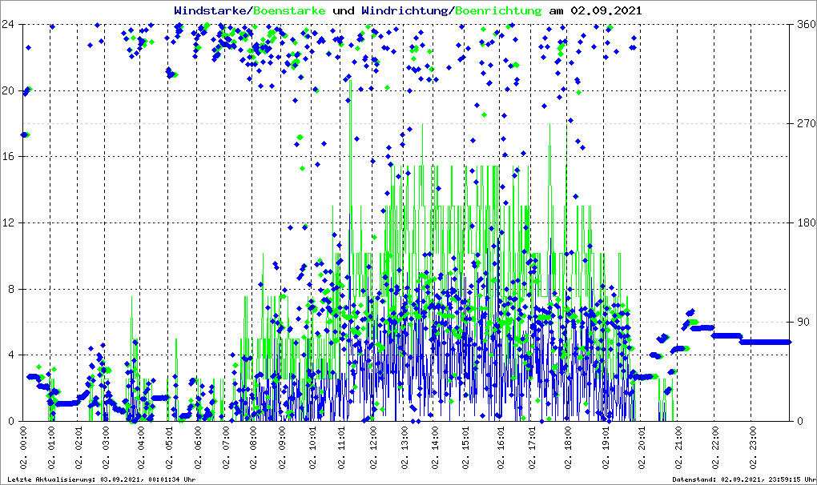Click the 24 label on left axis
Screen dimensions: 817x485
[x=9, y=24]
